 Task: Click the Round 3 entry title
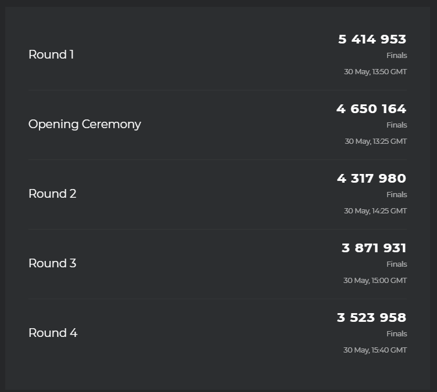click(x=52, y=263)
